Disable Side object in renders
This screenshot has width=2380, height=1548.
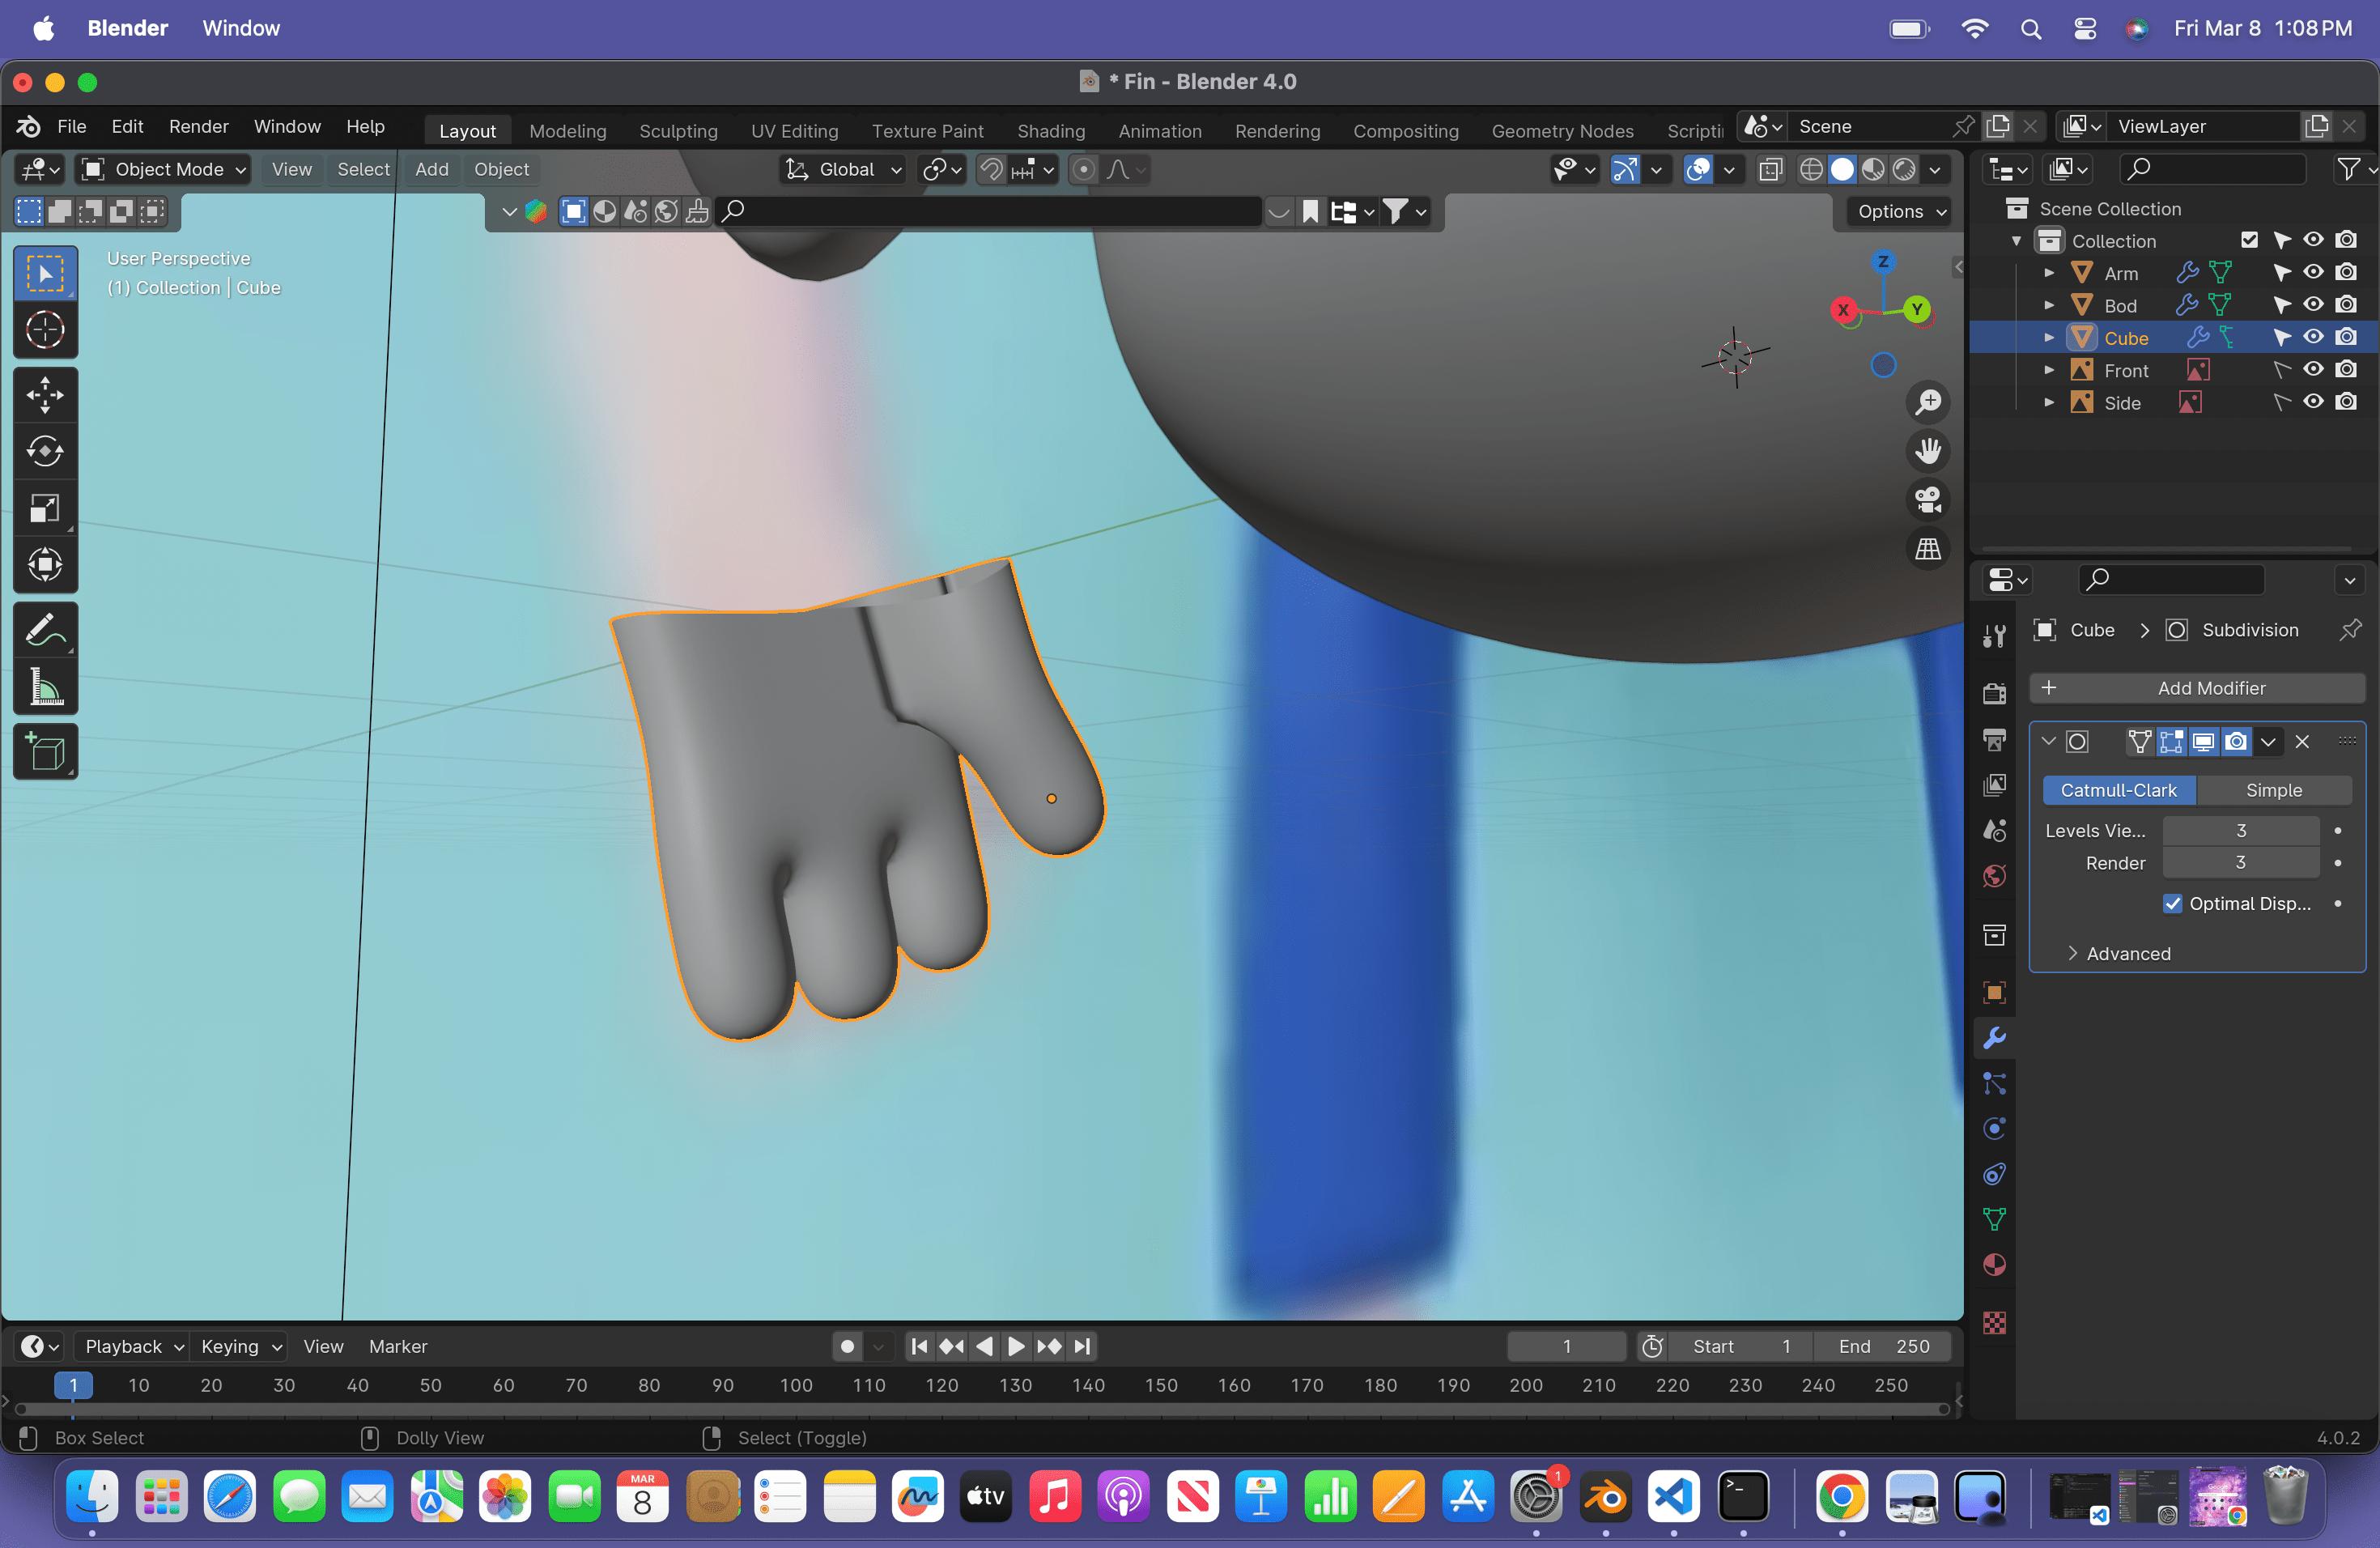[2346, 402]
